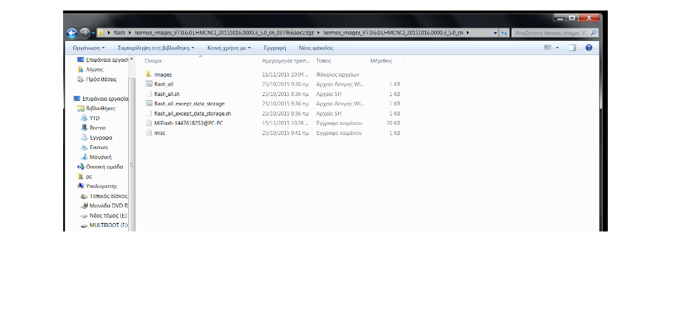Open the Κοινή χρήση με dropdown
The image size is (687, 319).
pos(229,48)
